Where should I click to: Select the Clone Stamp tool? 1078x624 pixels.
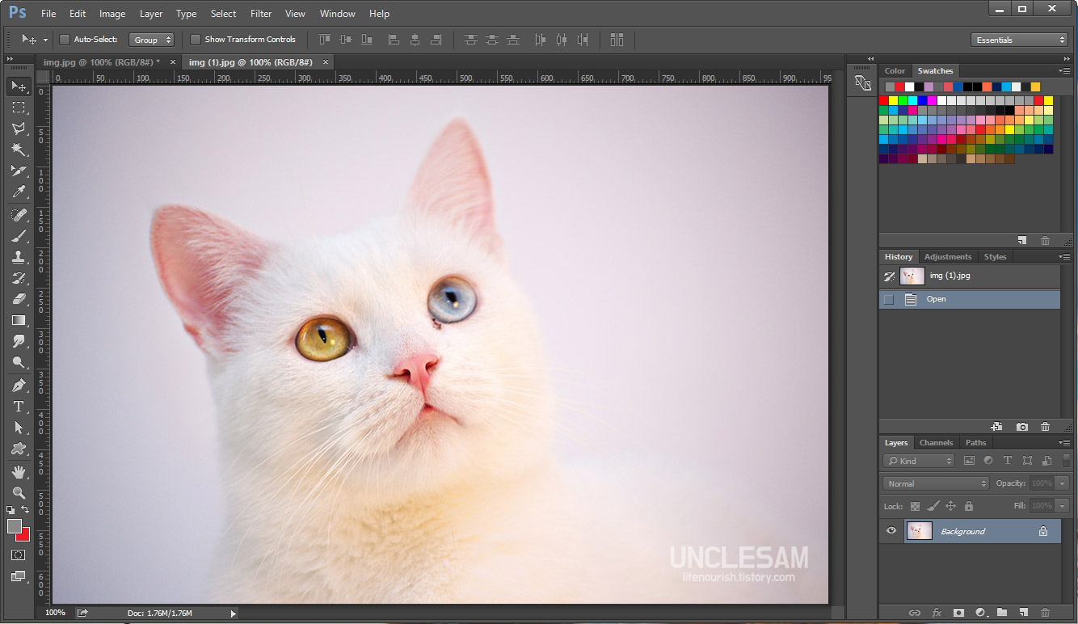(18, 257)
